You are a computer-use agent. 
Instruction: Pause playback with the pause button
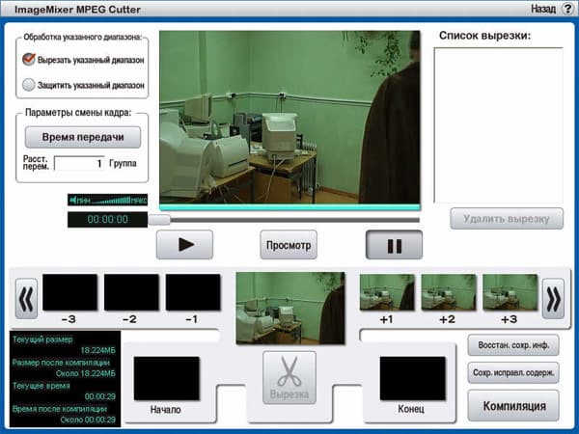(394, 245)
